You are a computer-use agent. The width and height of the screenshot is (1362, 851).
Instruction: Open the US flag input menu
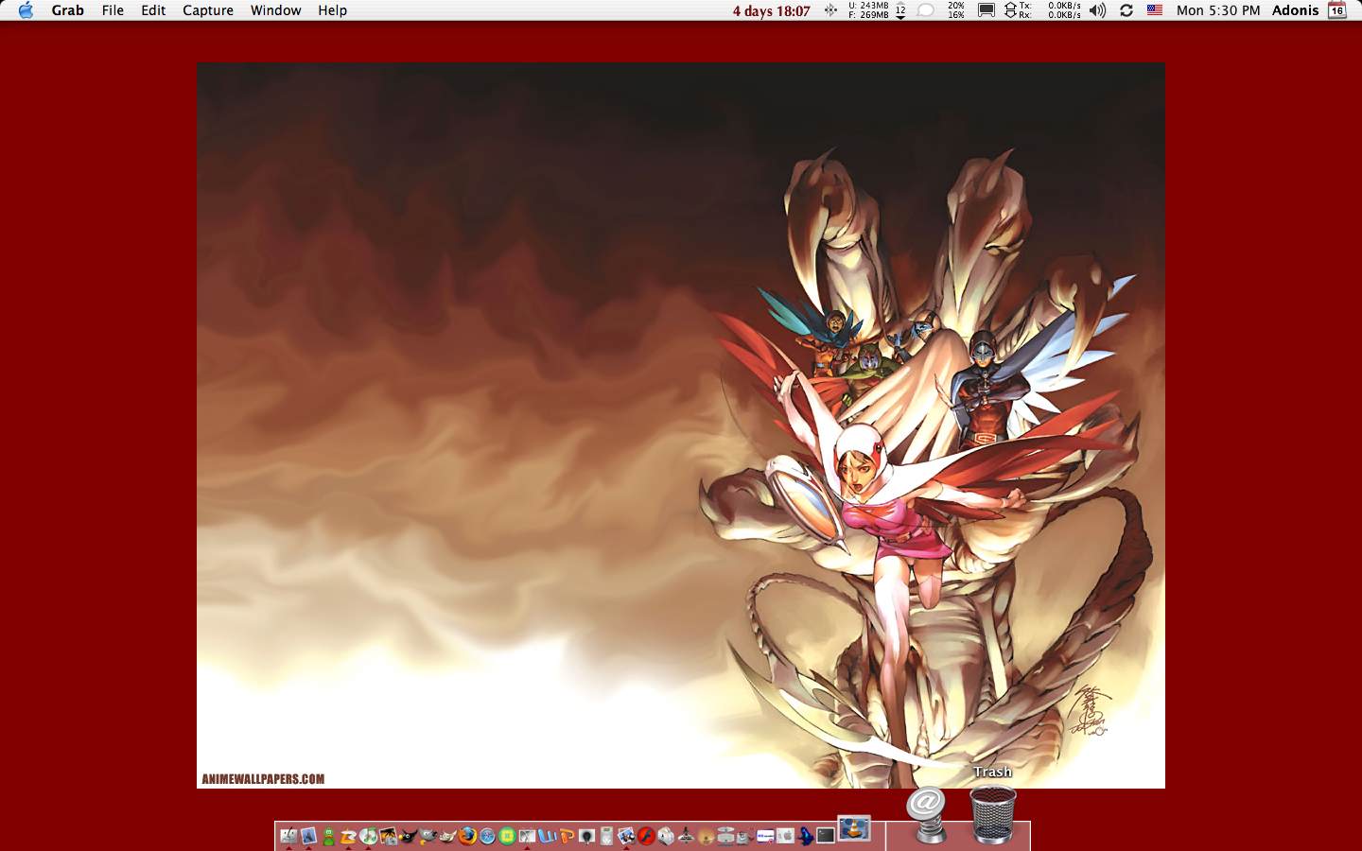[x=1155, y=10]
